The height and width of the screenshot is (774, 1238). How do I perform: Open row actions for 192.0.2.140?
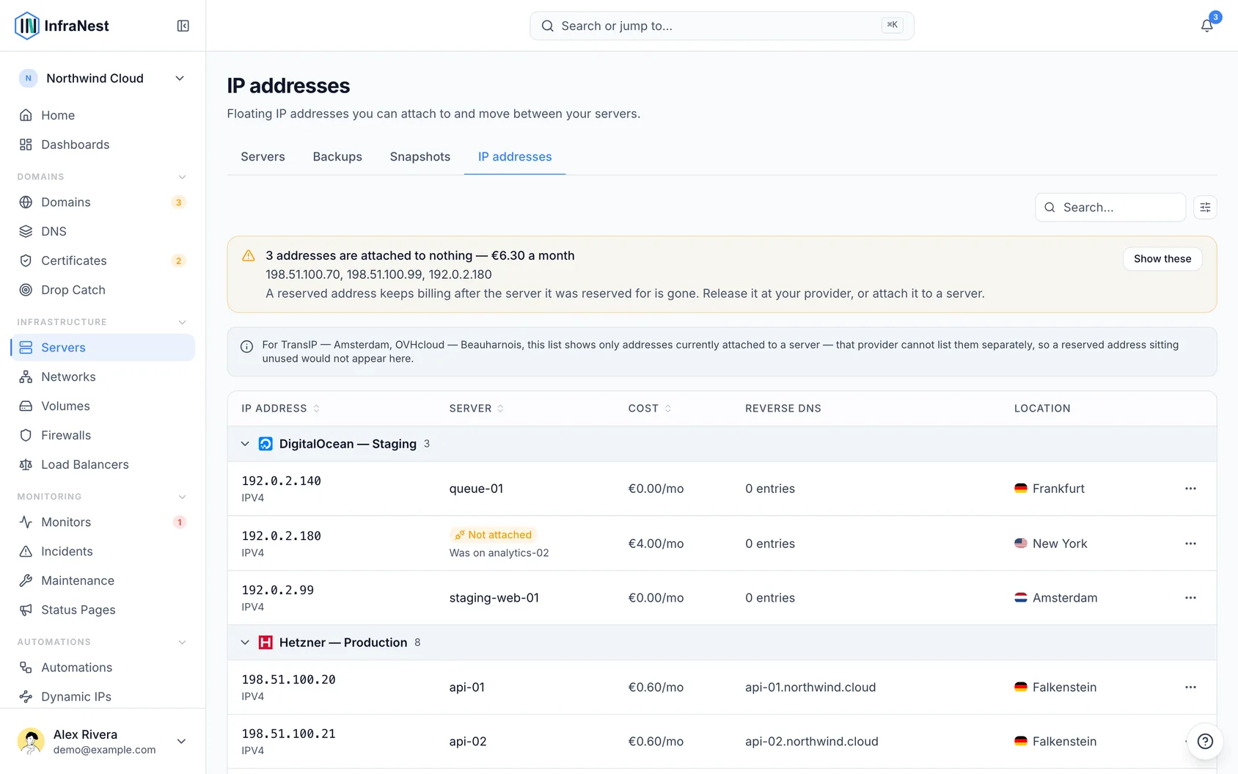click(x=1190, y=489)
